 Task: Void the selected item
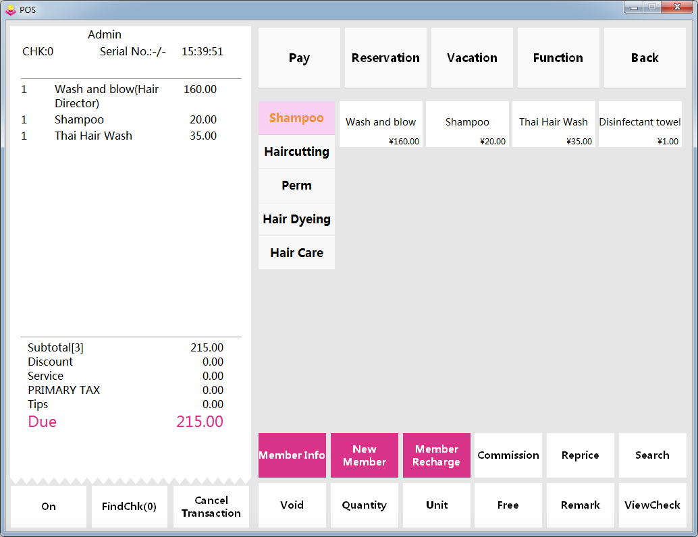pyautogui.click(x=292, y=505)
